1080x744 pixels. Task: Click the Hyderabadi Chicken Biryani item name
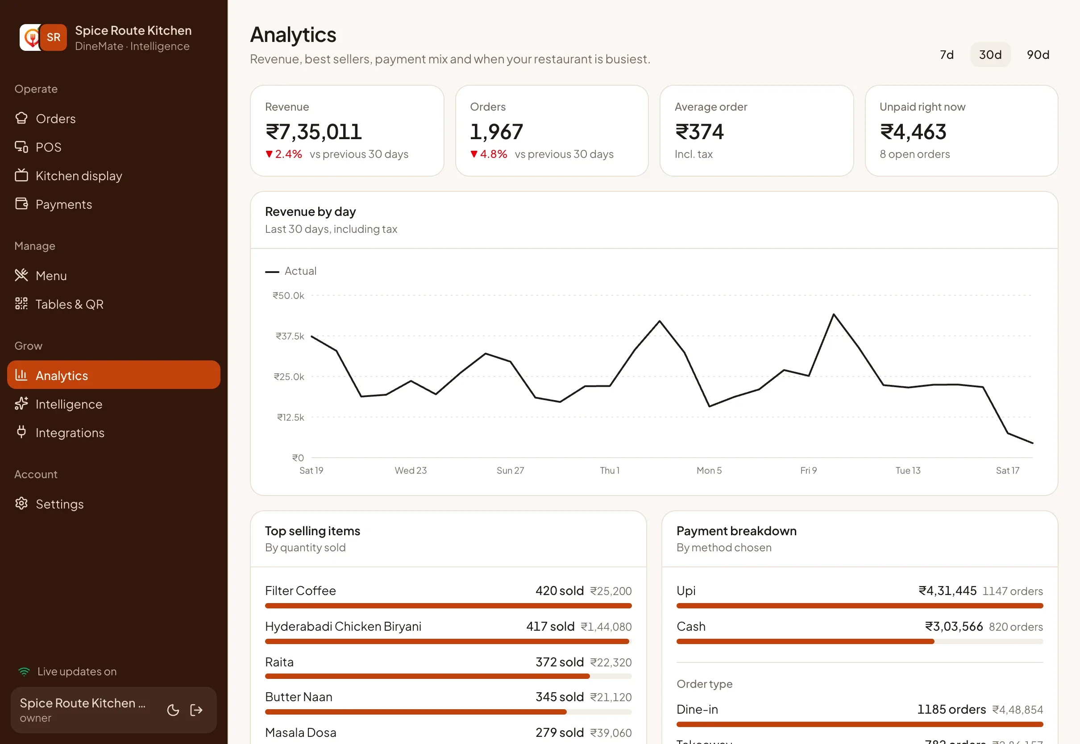tap(343, 627)
